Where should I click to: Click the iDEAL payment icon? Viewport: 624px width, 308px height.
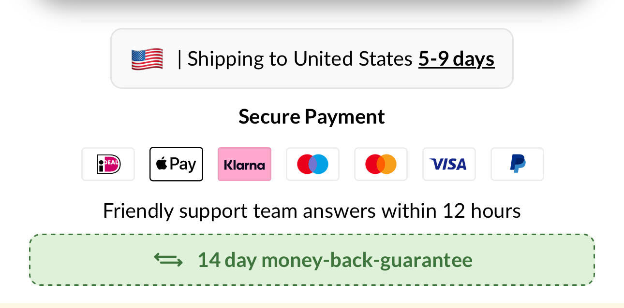108,164
